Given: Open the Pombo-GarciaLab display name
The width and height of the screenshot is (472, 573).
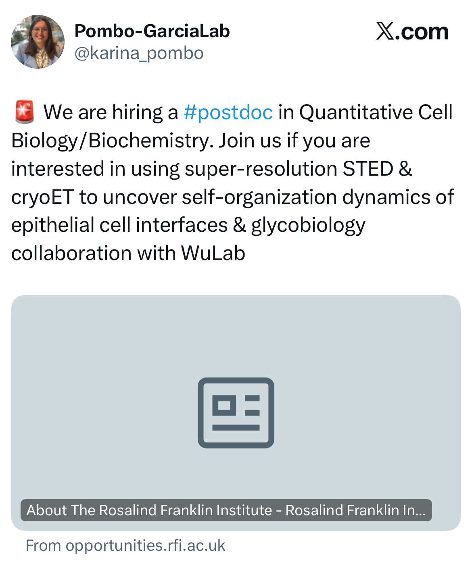Looking at the screenshot, I should pos(152,31).
